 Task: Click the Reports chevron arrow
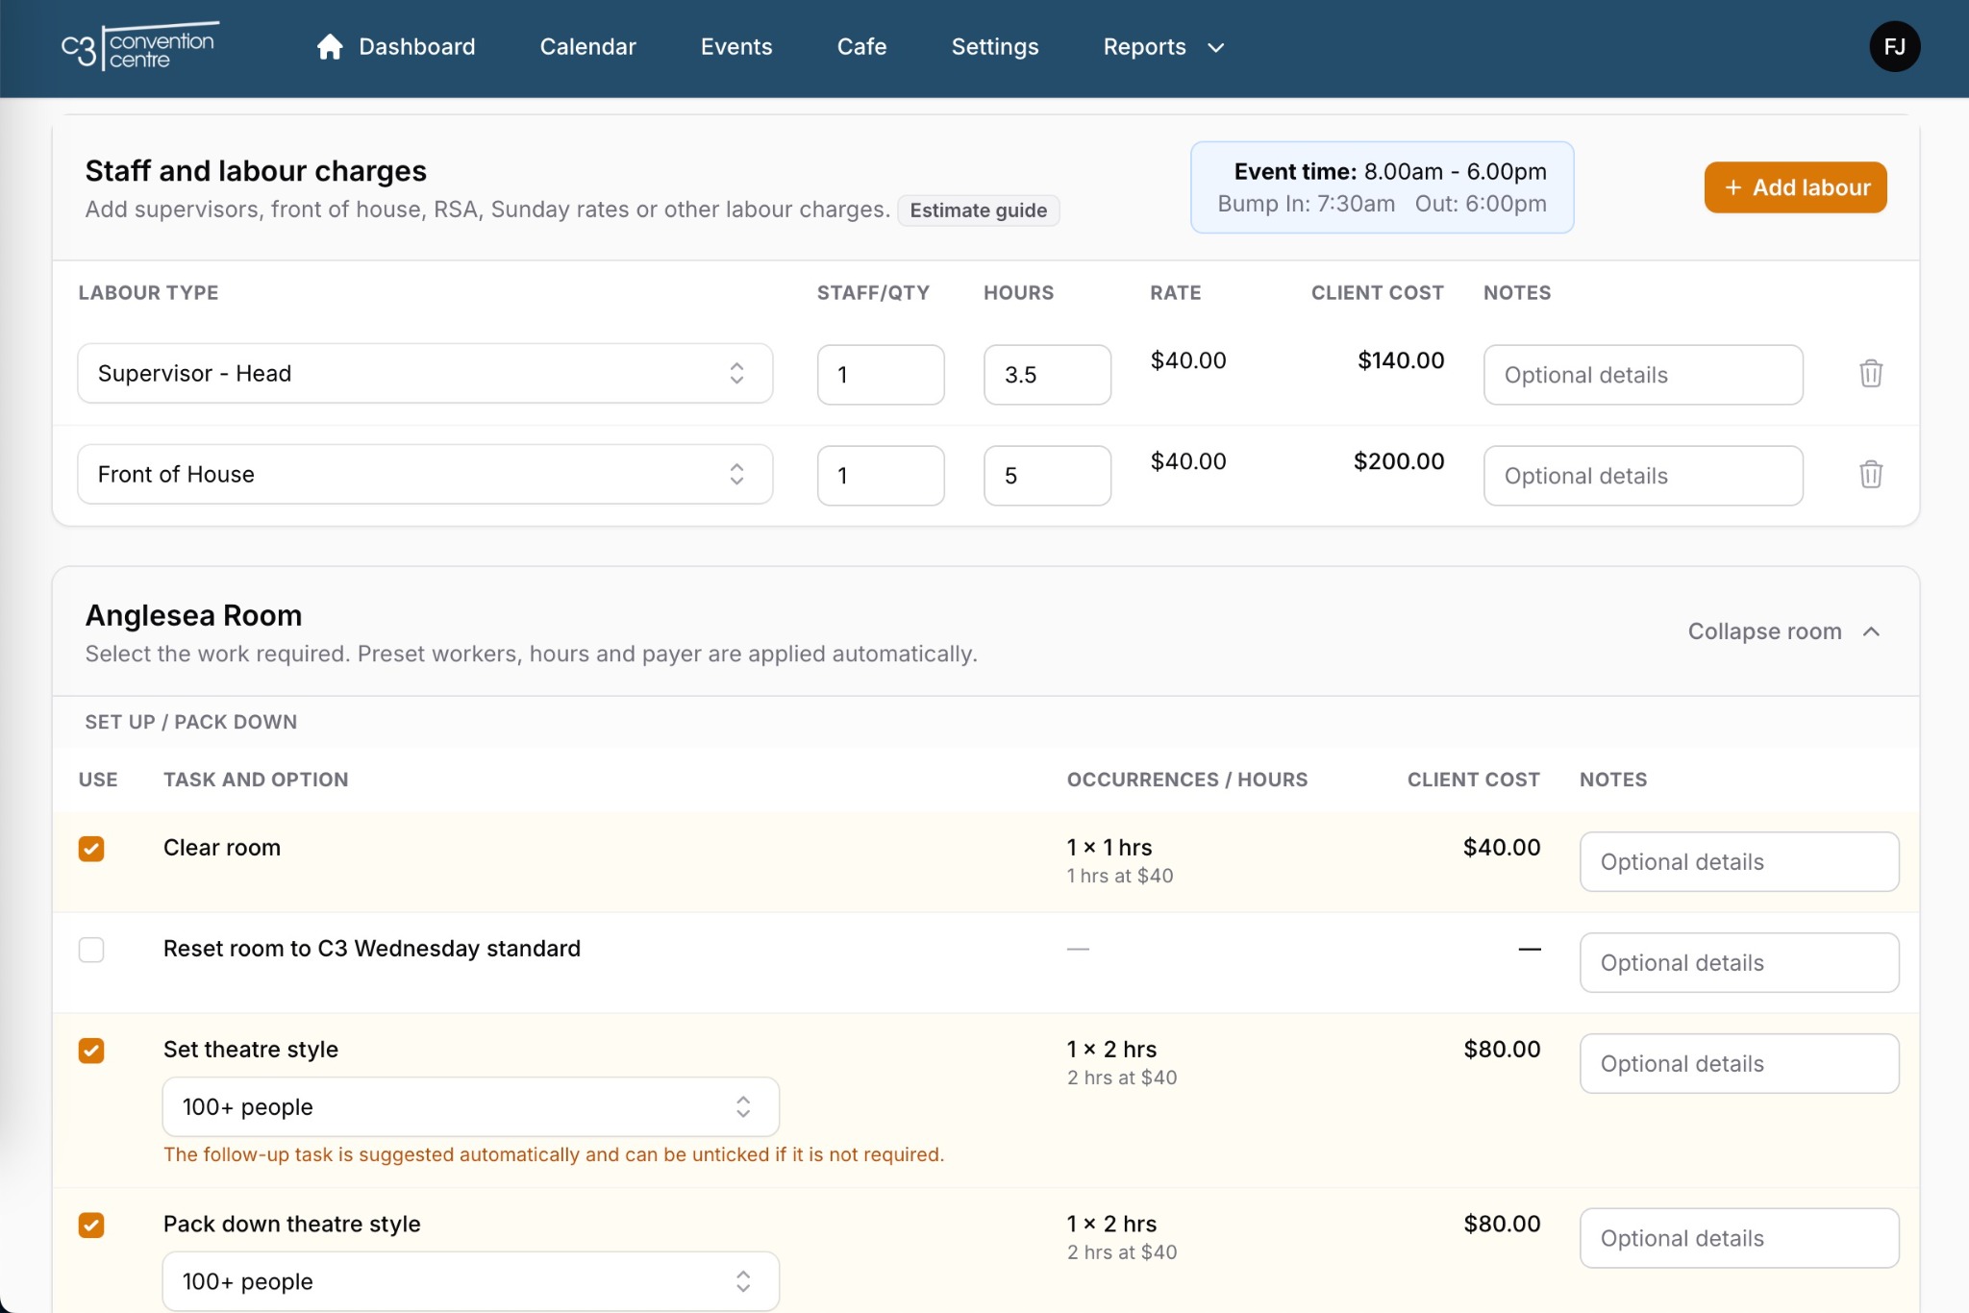click(1215, 48)
